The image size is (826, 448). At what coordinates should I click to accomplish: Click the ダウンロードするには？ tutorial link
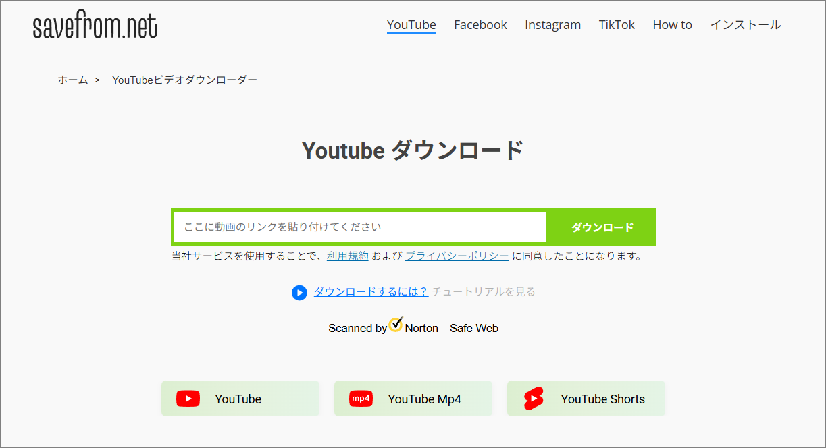coord(371,291)
